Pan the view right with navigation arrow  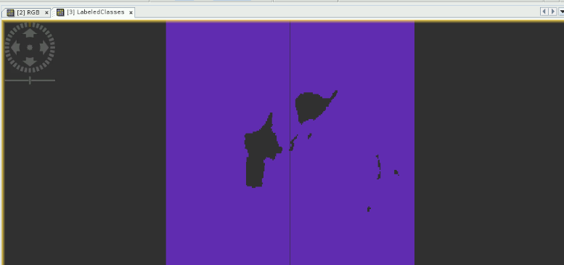(44, 47)
